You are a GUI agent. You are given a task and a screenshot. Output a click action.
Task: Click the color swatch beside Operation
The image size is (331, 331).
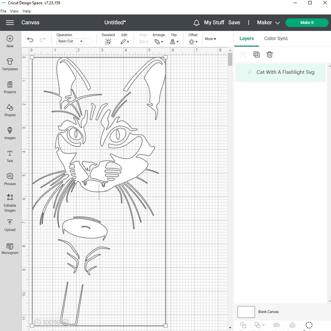(89, 41)
